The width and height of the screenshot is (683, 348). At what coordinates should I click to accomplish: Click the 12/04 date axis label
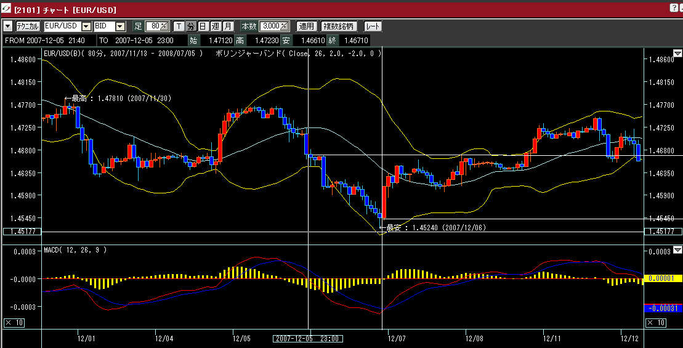click(164, 338)
